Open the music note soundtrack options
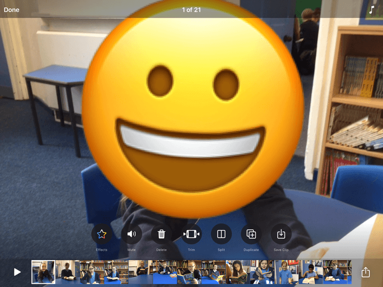 coord(372,10)
